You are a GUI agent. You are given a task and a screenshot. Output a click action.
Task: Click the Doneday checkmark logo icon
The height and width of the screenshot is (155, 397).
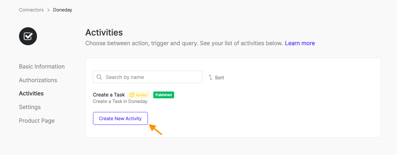point(28,37)
